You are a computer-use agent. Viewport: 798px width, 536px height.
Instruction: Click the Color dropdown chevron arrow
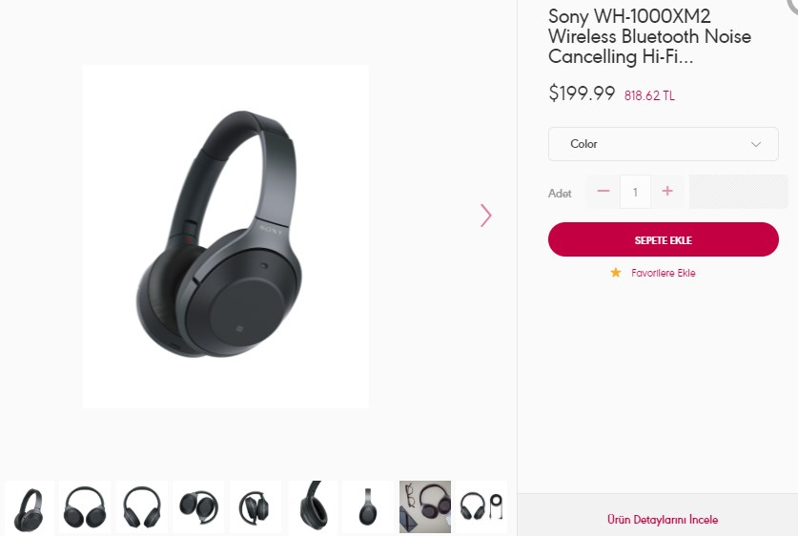click(756, 144)
